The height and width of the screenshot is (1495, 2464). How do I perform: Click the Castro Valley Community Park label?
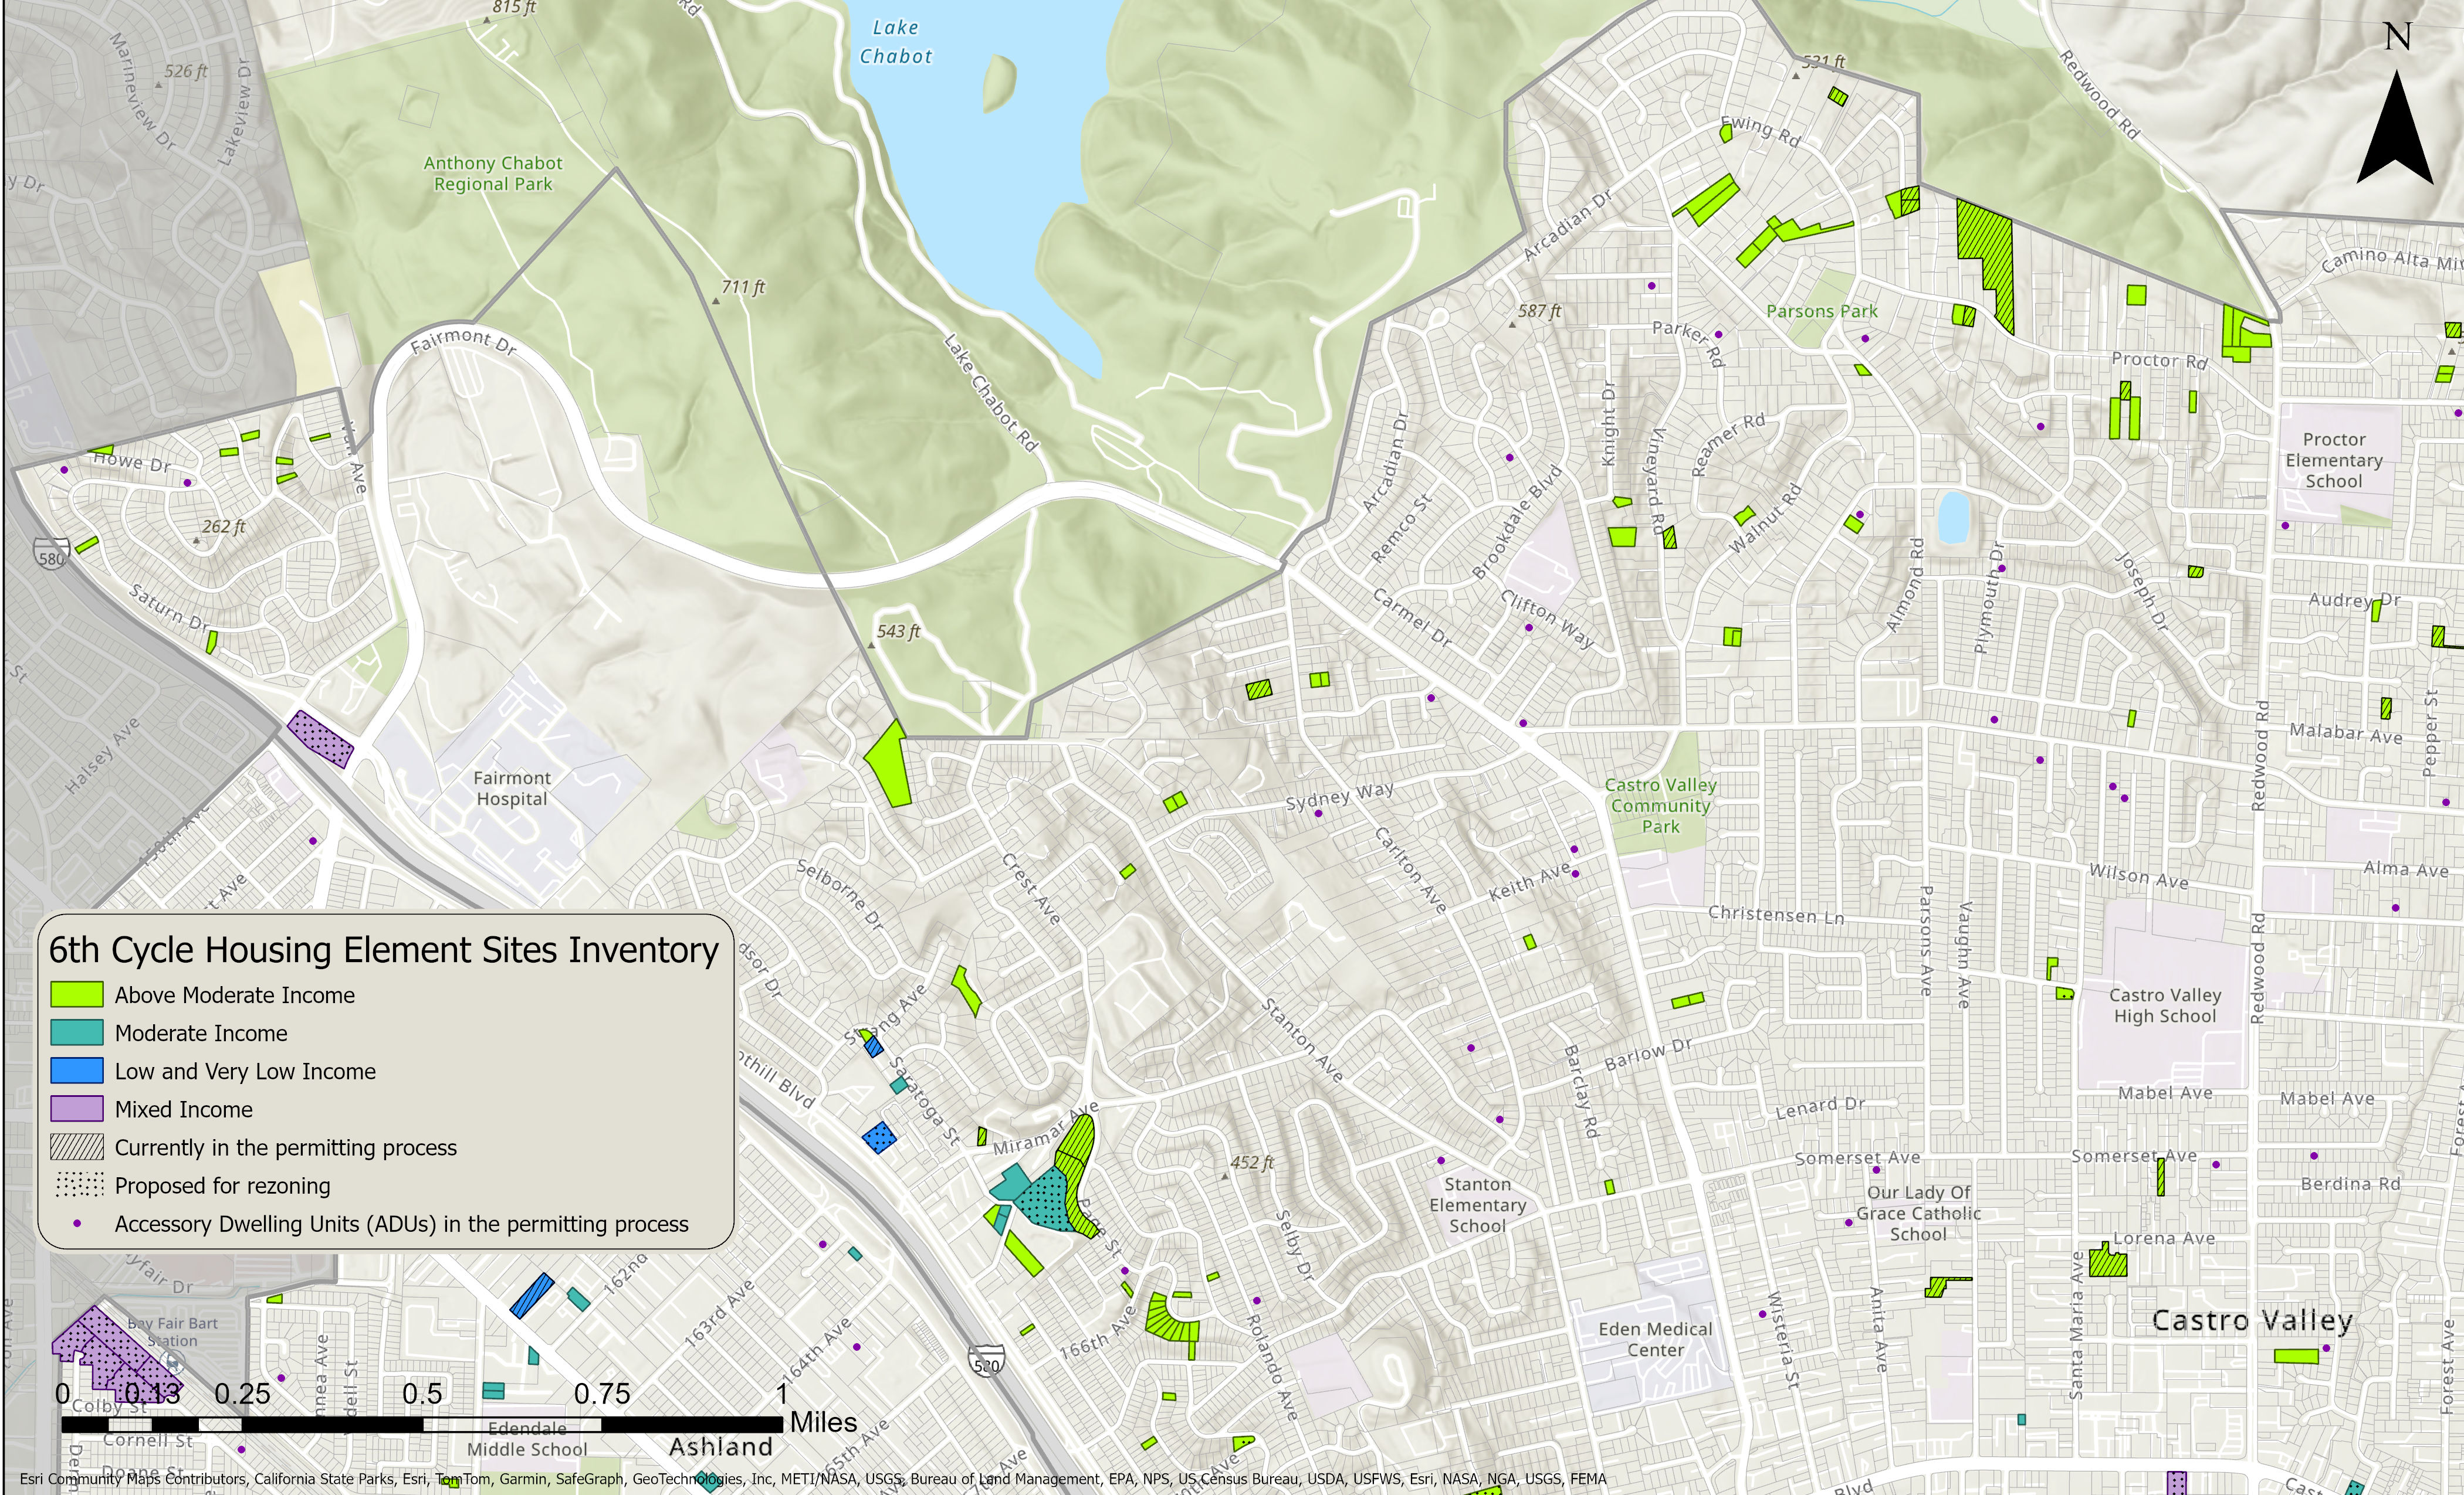[1660, 806]
